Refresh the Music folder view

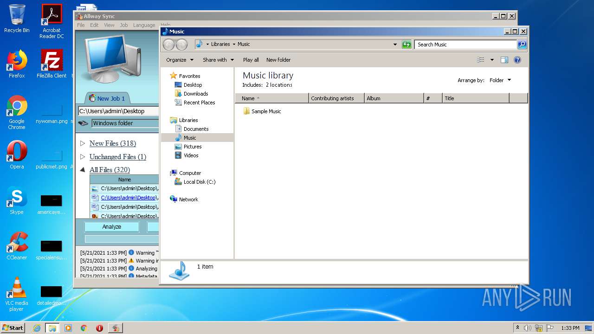pos(407,45)
